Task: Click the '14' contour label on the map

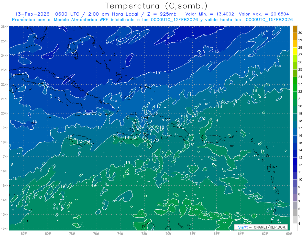Action: (180, 42)
